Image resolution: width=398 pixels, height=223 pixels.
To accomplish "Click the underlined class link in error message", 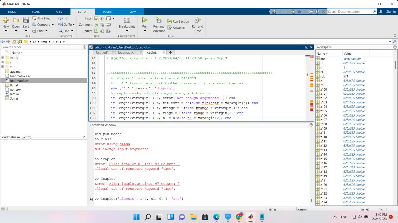I will coord(125,144).
